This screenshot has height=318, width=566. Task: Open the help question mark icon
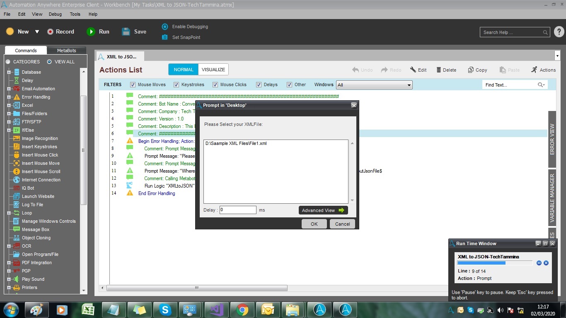point(559,32)
